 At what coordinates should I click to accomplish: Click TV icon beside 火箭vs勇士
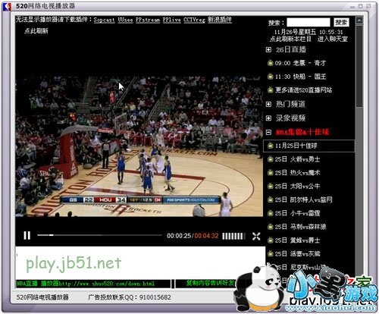pos(271,159)
